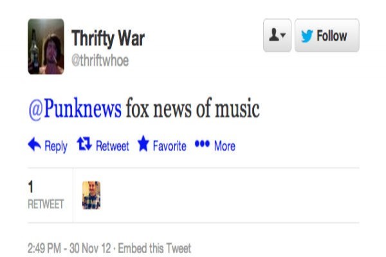
Task: Open the @Punknews mention link
Action: 75,109
